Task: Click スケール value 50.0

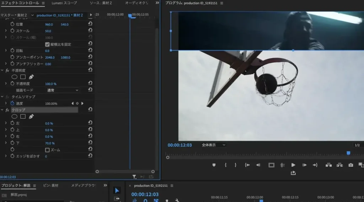Action: [x=48, y=31]
